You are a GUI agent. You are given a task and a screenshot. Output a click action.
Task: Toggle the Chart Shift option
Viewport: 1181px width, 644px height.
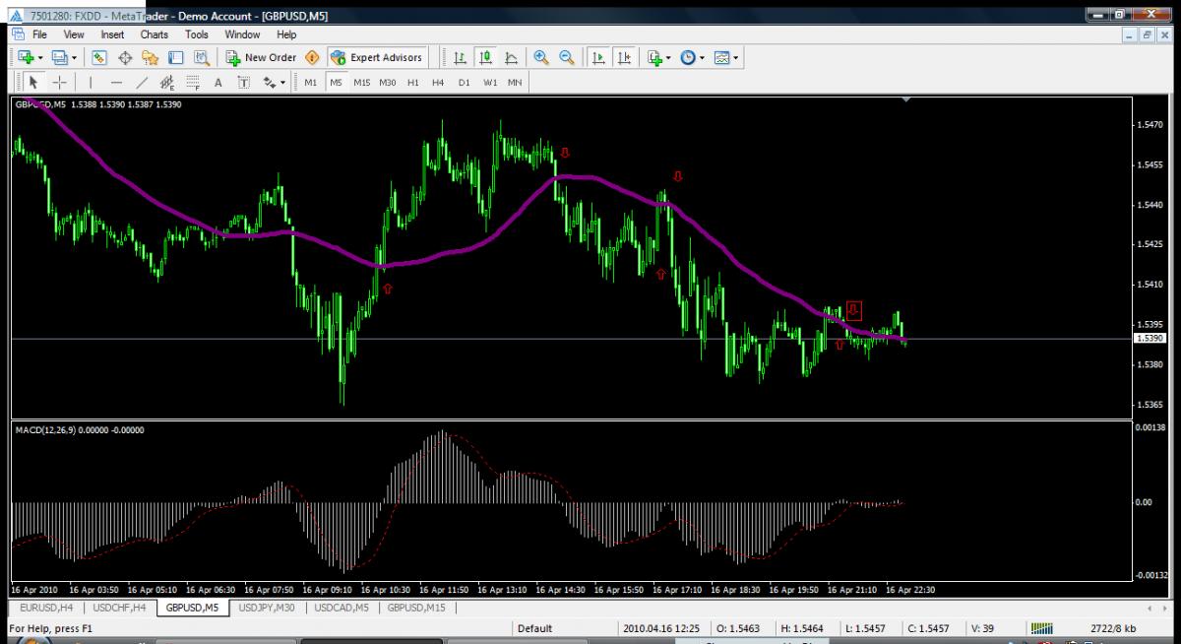pos(624,57)
